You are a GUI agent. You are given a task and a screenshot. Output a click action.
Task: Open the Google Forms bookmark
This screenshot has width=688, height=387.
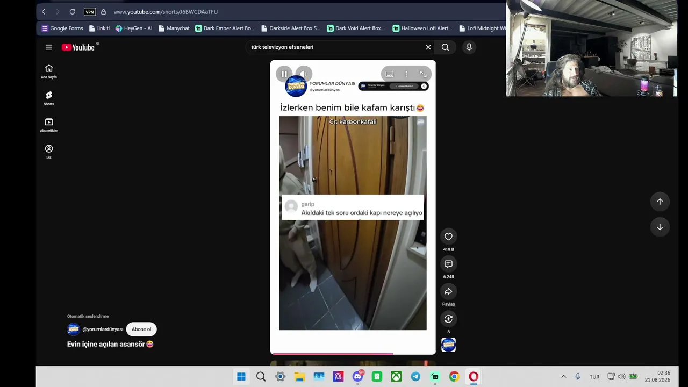coord(62,28)
